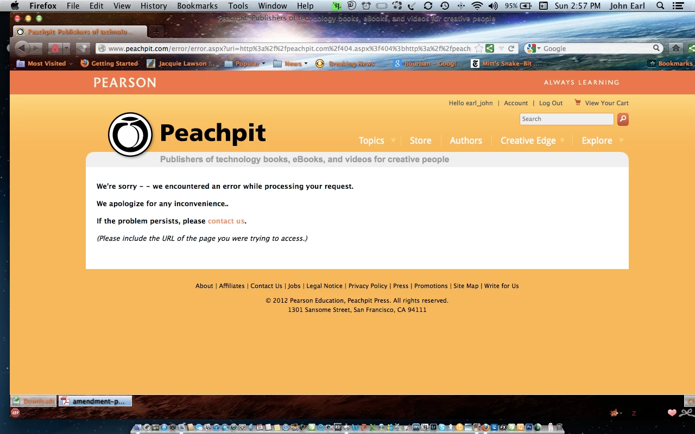This screenshot has width=695, height=434.
Task: Open the Tools menu
Action: tap(238, 6)
